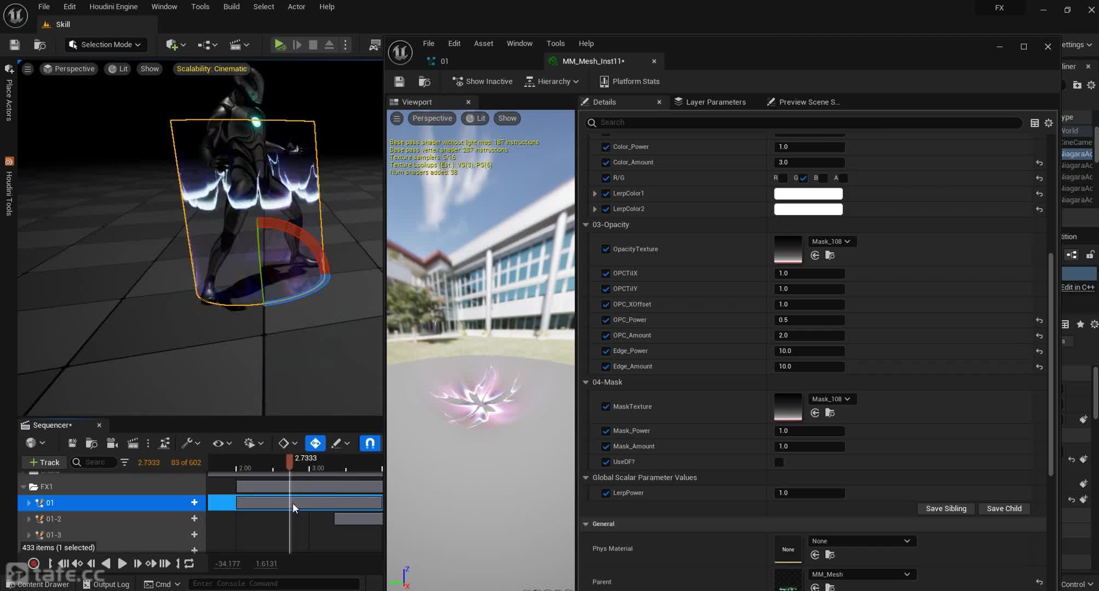Screen dimensions: 1099x591
Task: Toggle loop playback in Sequencer
Action: click(189, 564)
